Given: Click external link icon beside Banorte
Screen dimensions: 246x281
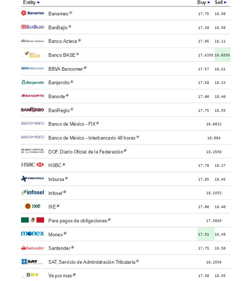Looking at the screenshot, I should (x=67, y=96).
